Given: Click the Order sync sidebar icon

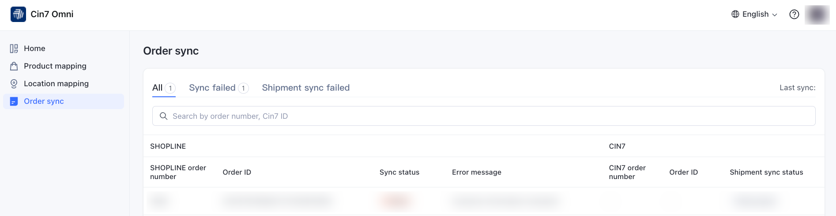Looking at the screenshot, I should point(14,101).
